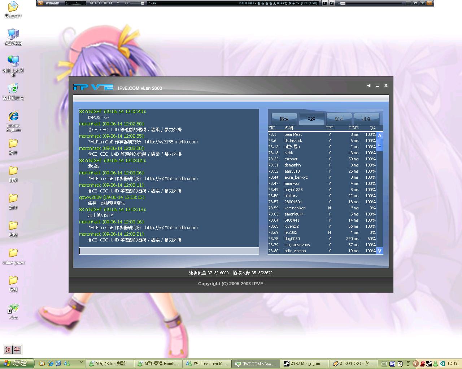Viewport: 462px width, 369px height.
Task: Skip to next track in Winamp
Action: tap(110, 3)
